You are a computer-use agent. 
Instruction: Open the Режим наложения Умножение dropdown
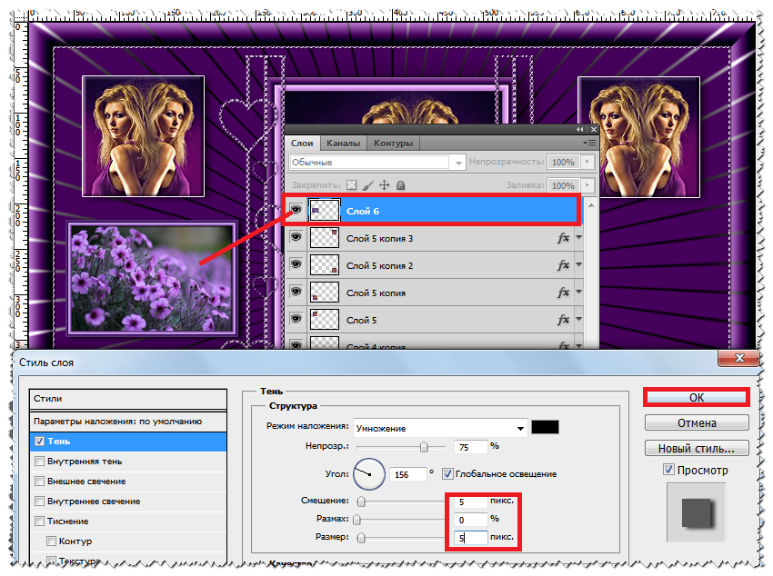click(441, 428)
